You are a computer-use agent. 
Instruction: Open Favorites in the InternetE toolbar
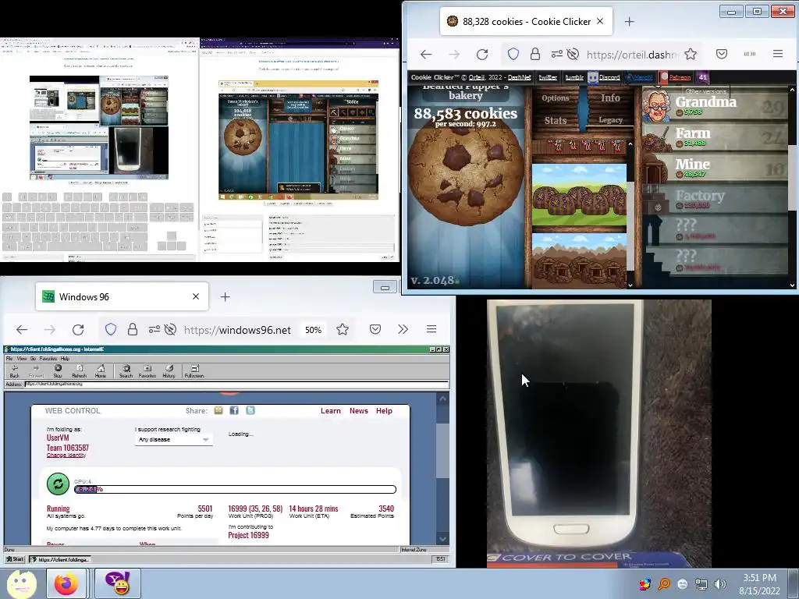click(147, 370)
